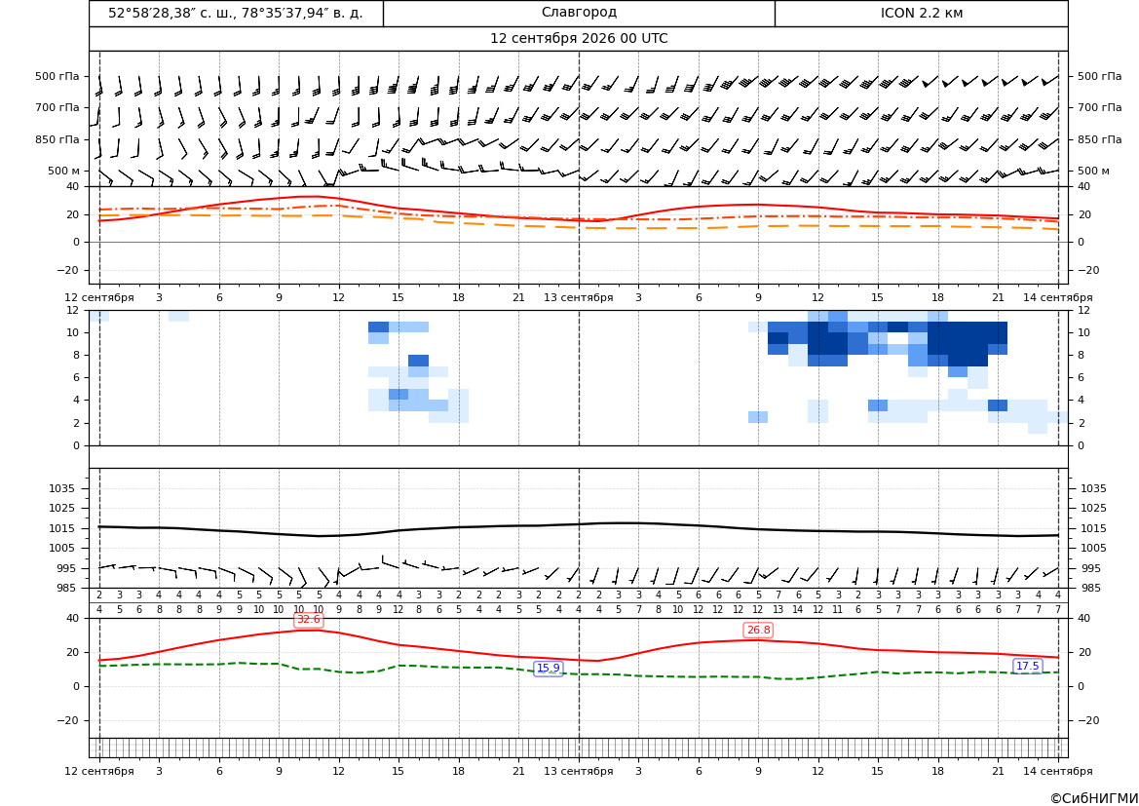Click the left 12 cloud-height axis label
1139x806 pixels.
pos(73,310)
